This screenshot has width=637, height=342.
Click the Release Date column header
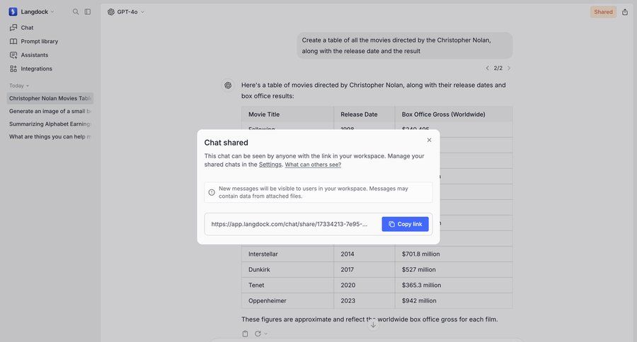click(x=365, y=114)
